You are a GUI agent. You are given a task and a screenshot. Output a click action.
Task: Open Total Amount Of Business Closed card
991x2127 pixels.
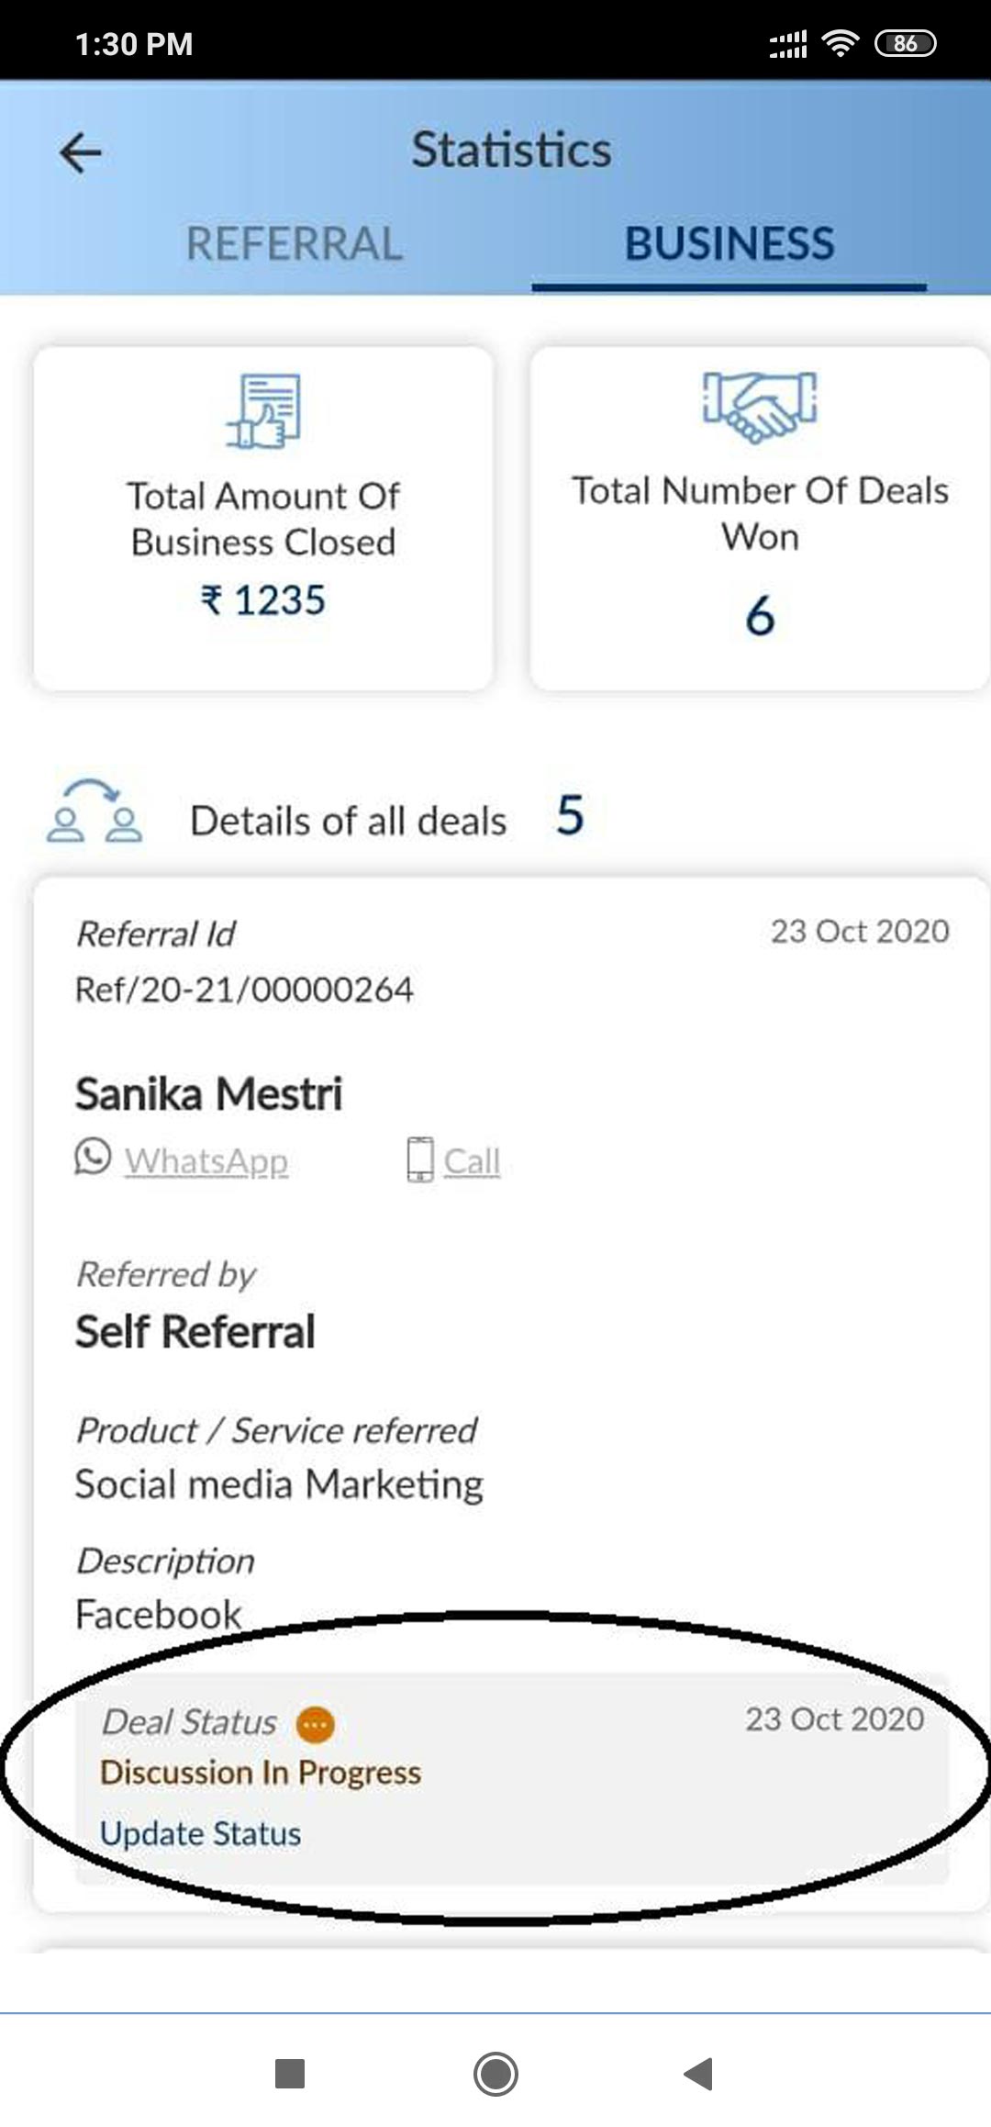coord(263,519)
